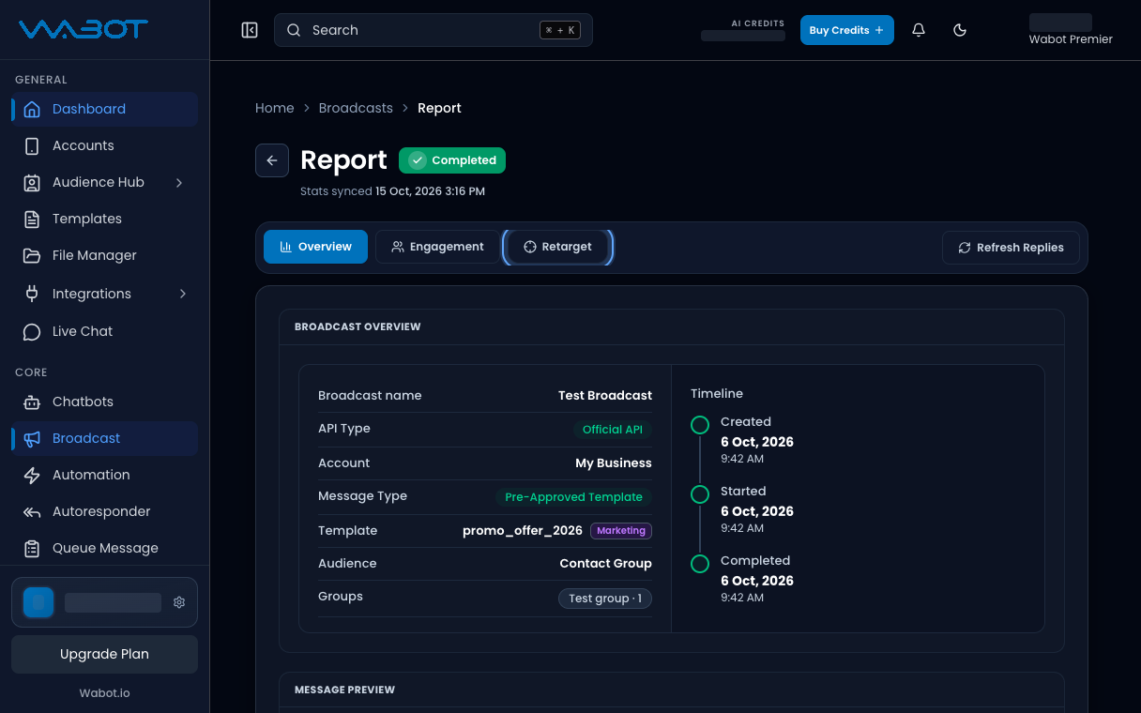Switch to the Retarget tab

tap(557, 247)
